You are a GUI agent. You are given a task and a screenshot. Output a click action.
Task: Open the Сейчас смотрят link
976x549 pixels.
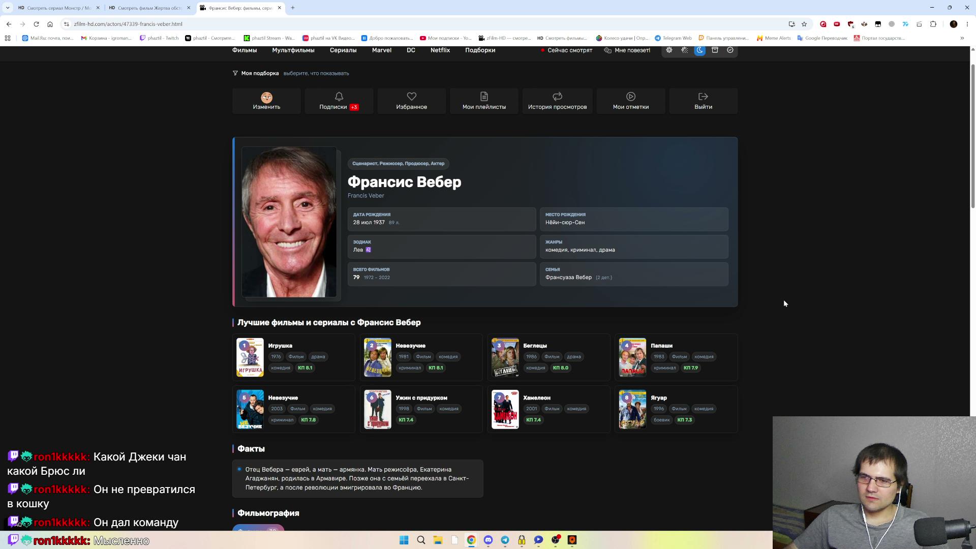566,50
